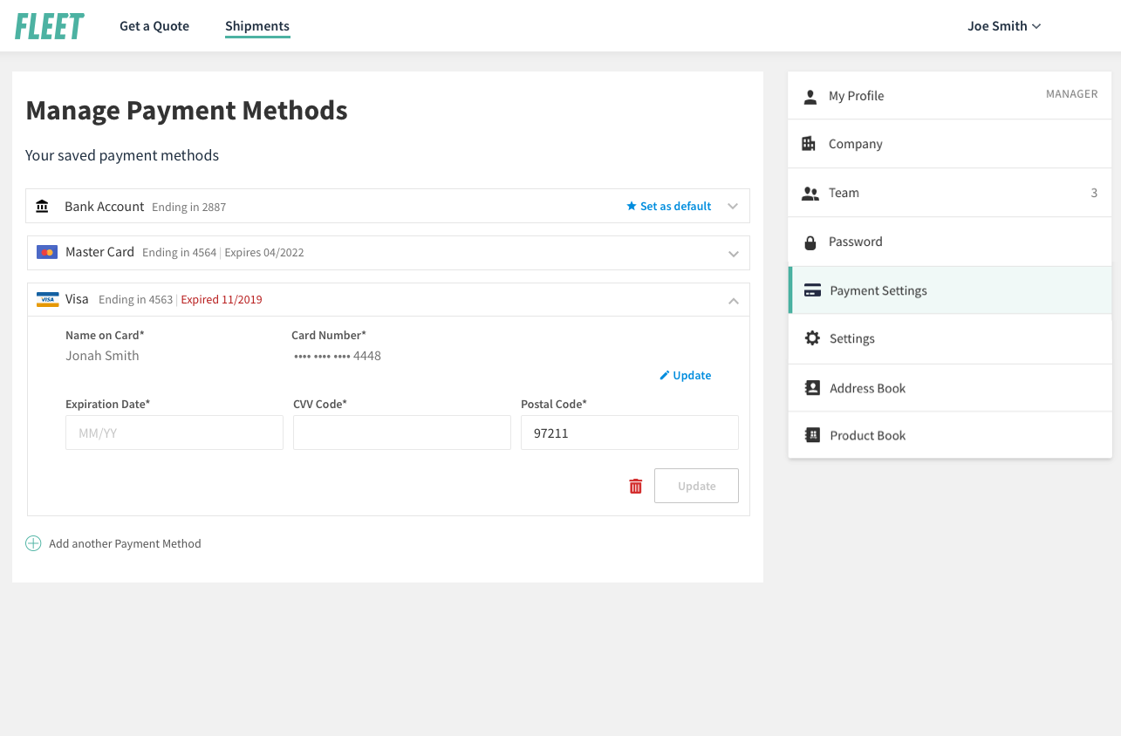
Task: Click the Expiration Date input field
Action: pos(174,433)
